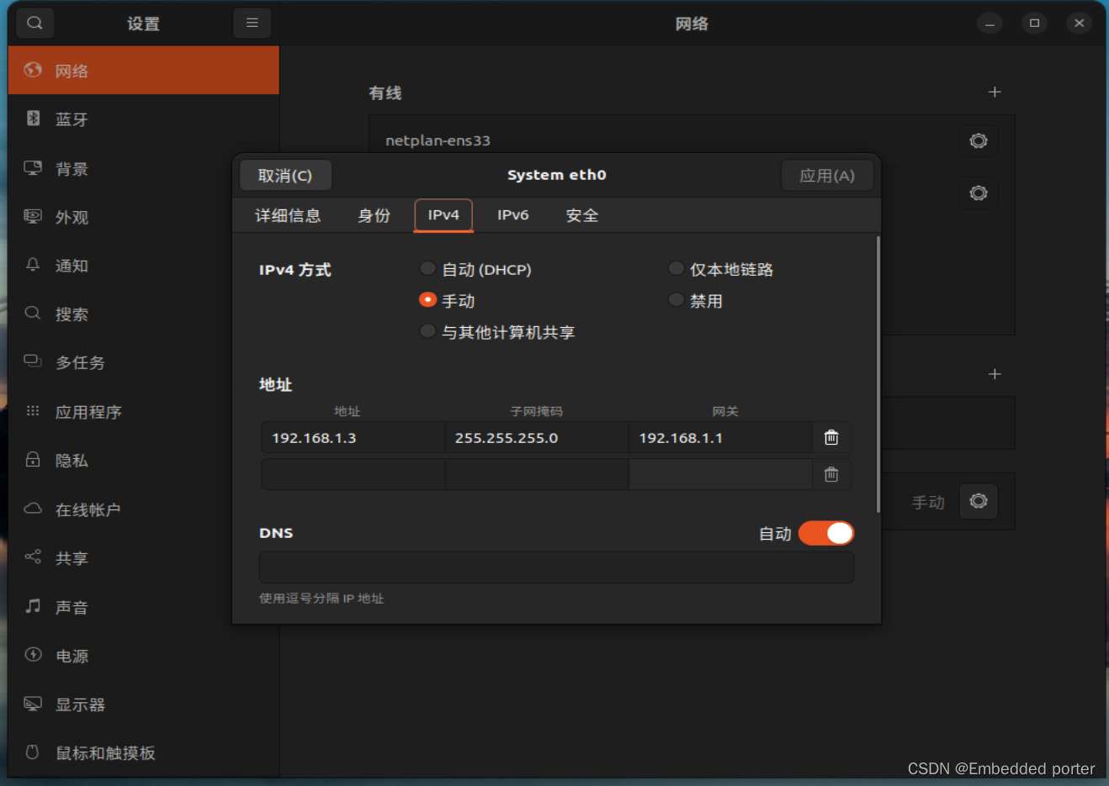The image size is (1109, 786).
Task: Click the empty gateway field in second row
Action: 720,474
